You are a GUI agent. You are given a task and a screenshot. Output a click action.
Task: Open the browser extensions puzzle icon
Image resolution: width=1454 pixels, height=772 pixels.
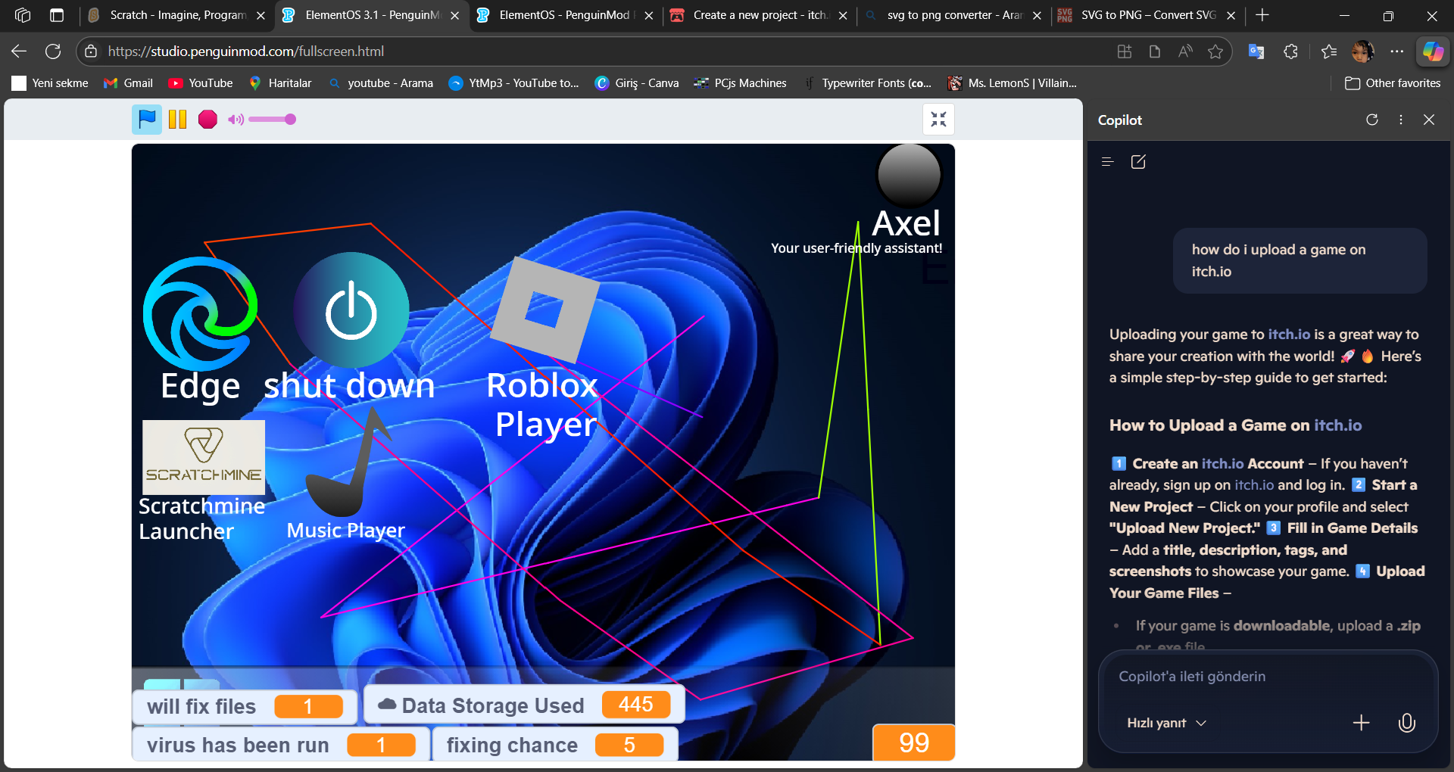1291,51
